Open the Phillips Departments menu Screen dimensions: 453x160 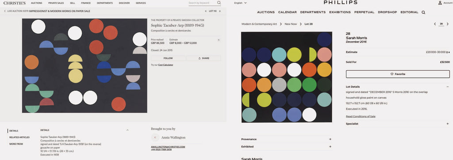pos(313,12)
